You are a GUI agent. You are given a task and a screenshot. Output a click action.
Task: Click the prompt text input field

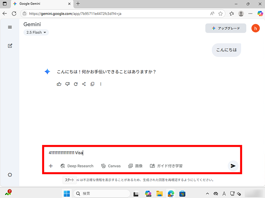click(140, 153)
